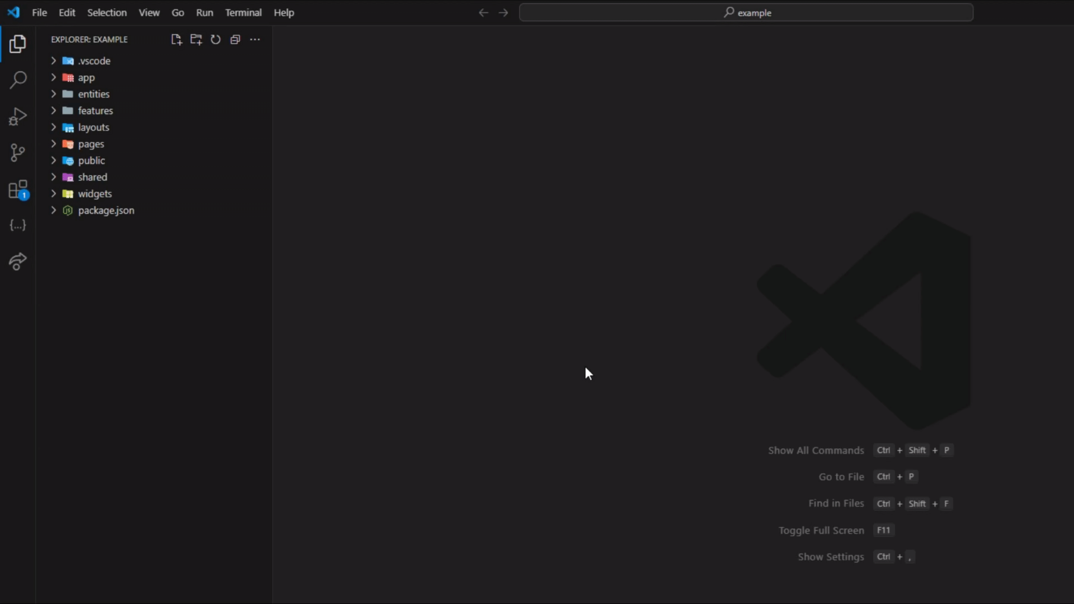1074x604 pixels.
Task: Click the Go Back navigation arrow
Action: point(483,13)
